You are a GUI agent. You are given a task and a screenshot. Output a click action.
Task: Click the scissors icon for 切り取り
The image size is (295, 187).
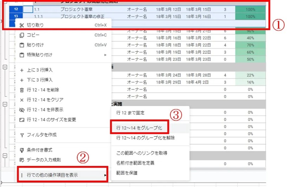(x=22, y=25)
